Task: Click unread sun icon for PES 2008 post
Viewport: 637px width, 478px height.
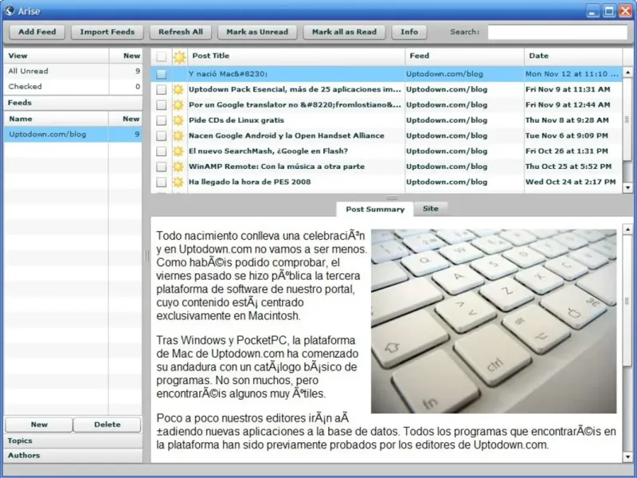Action: [x=178, y=182]
